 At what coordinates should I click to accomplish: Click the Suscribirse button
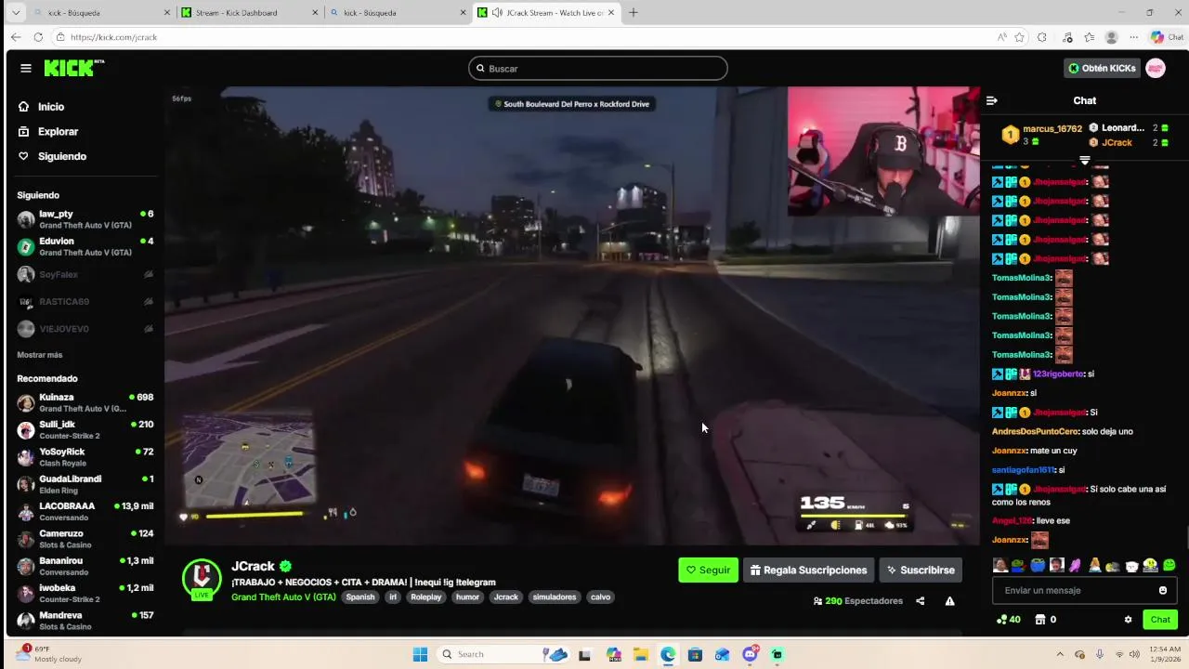point(921,571)
